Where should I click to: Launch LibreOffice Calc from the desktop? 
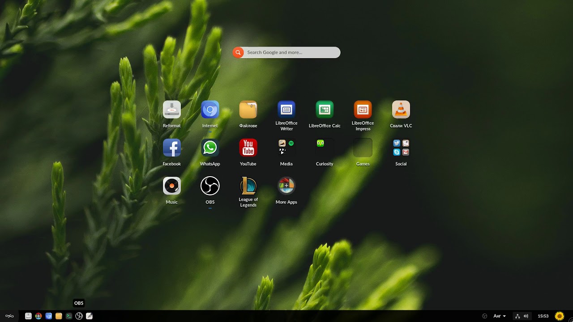[x=325, y=110]
